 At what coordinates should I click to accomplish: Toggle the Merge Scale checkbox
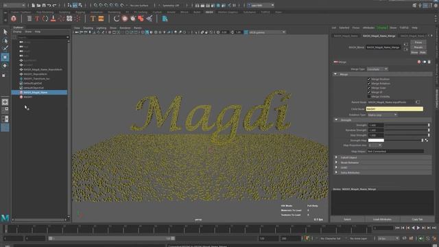(x=369, y=88)
